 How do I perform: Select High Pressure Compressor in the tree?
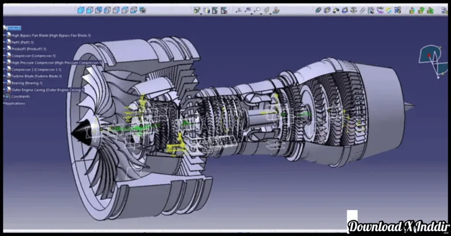coord(56,63)
